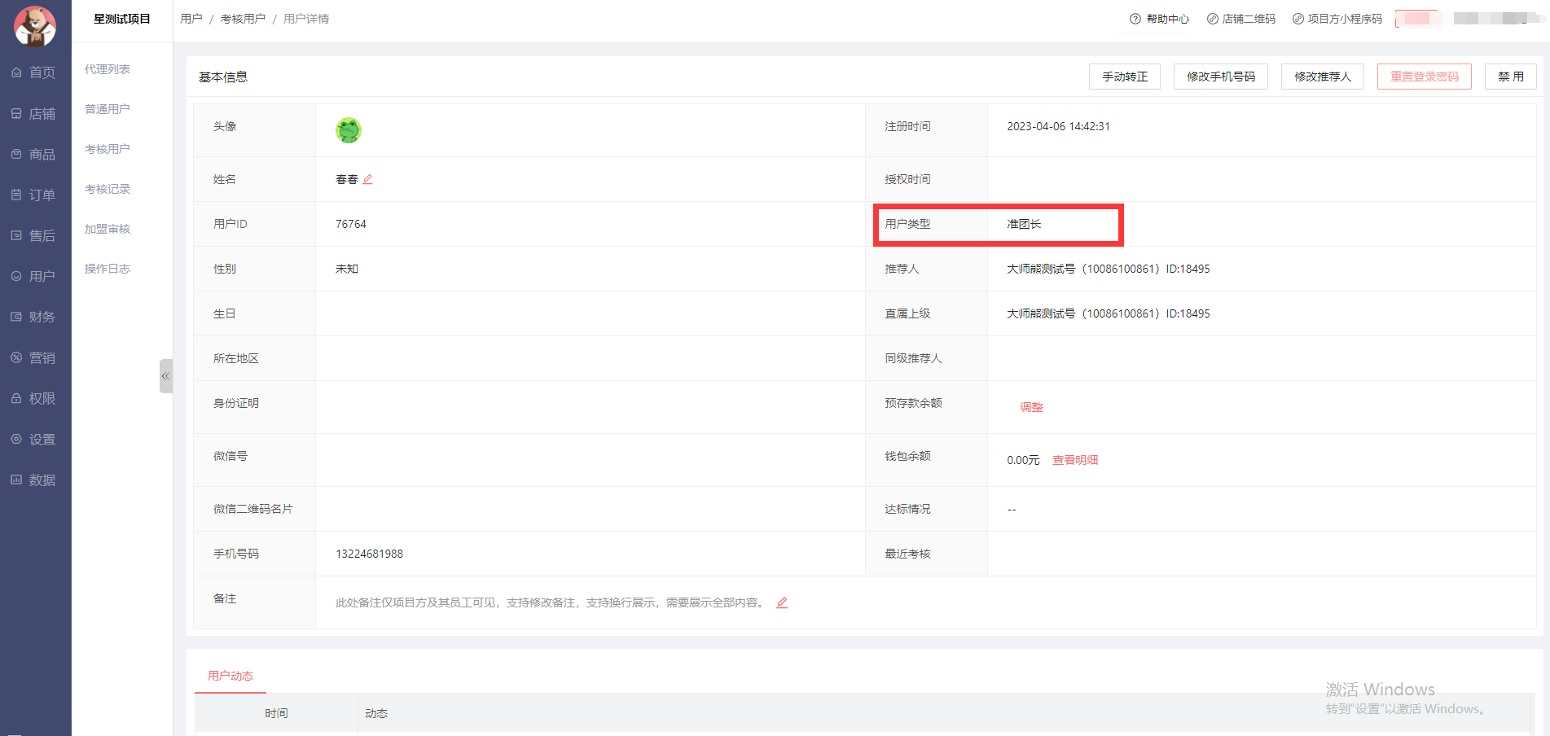Switch to the 用户动态 tab

pos(231,676)
